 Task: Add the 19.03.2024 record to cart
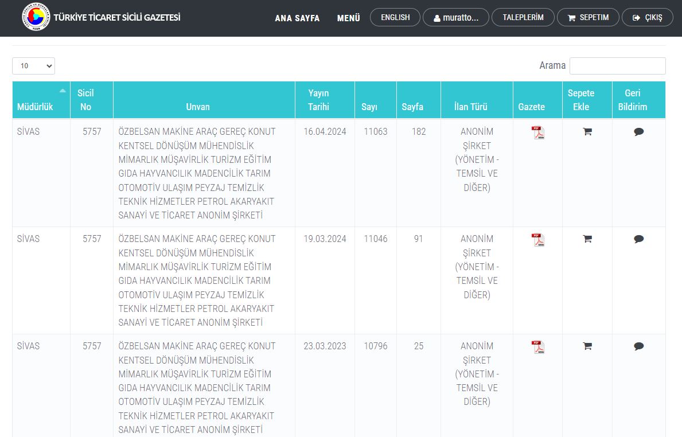point(587,239)
